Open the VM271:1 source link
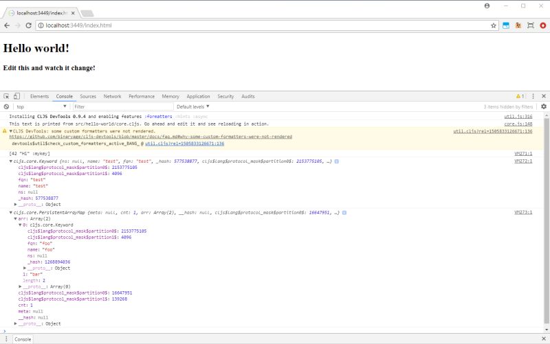This screenshot has width=550, height=344. click(523, 154)
